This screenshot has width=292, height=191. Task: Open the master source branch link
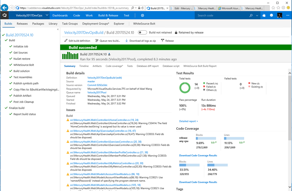pos(91,81)
